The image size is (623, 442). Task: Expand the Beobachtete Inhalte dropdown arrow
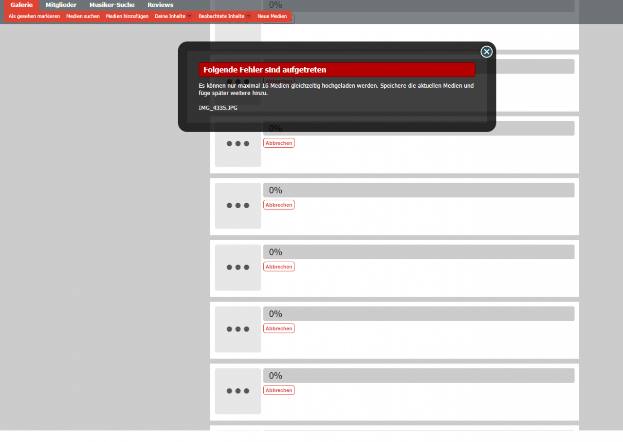click(x=248, y=16)
